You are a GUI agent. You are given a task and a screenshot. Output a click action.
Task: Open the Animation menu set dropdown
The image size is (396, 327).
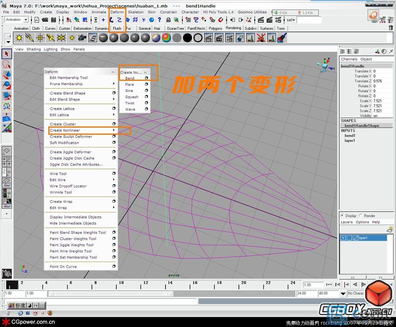(x=25, y=19)
